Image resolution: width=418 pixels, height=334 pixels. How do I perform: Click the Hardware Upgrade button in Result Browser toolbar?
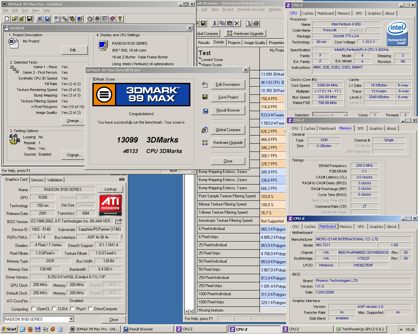tap(245, 33)
